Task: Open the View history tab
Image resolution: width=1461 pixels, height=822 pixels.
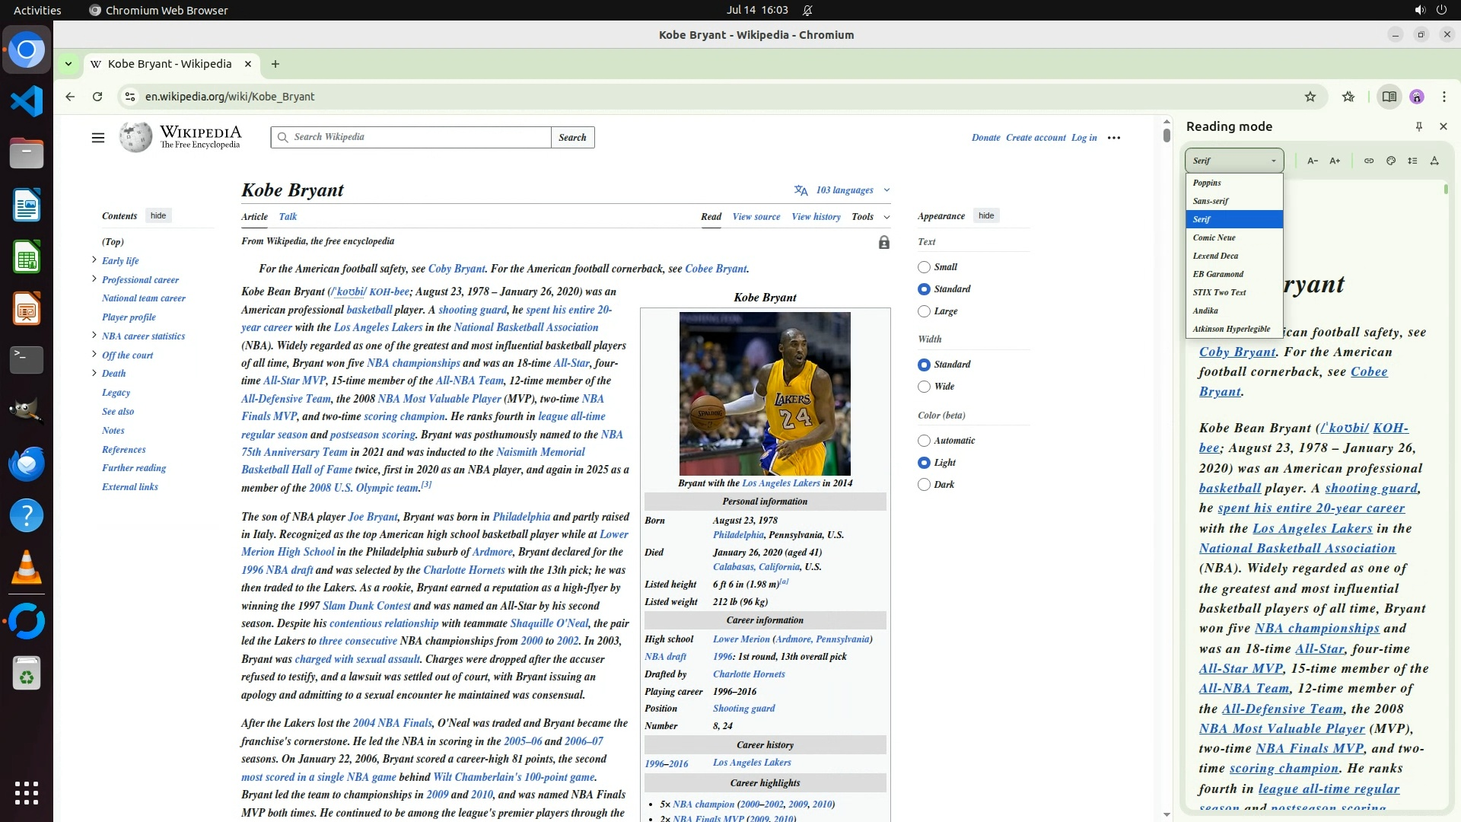Action: tap(816, 217)
